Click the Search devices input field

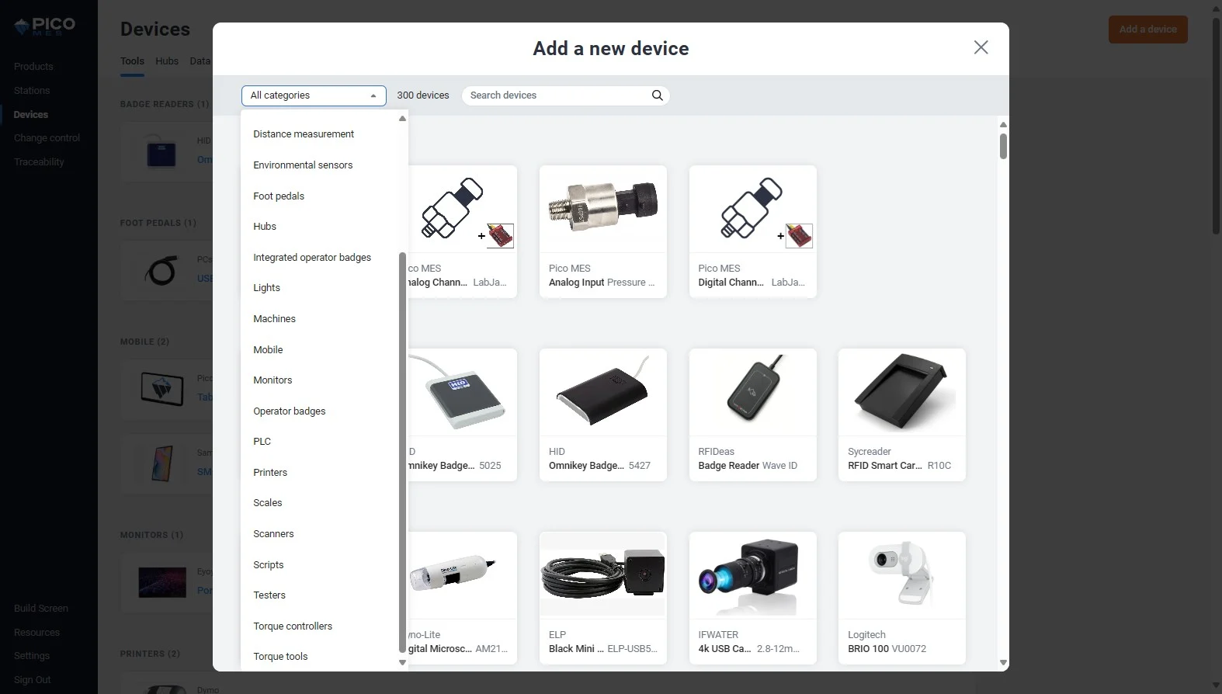click(x=566, y=95)
